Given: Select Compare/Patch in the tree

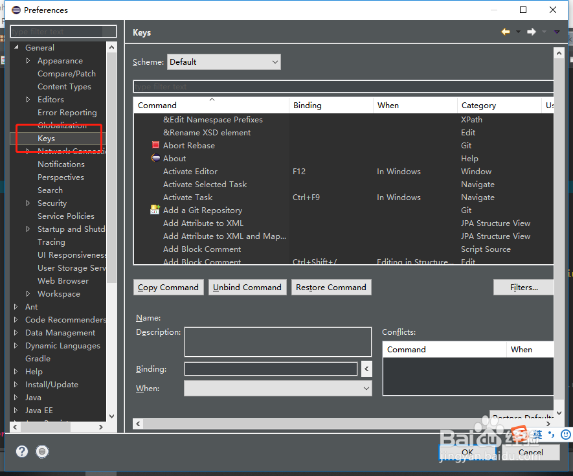Looking at the screenshot, I should click(67, 73).
